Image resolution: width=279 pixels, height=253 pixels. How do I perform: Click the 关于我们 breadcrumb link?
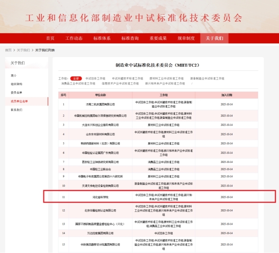[23, 50]
